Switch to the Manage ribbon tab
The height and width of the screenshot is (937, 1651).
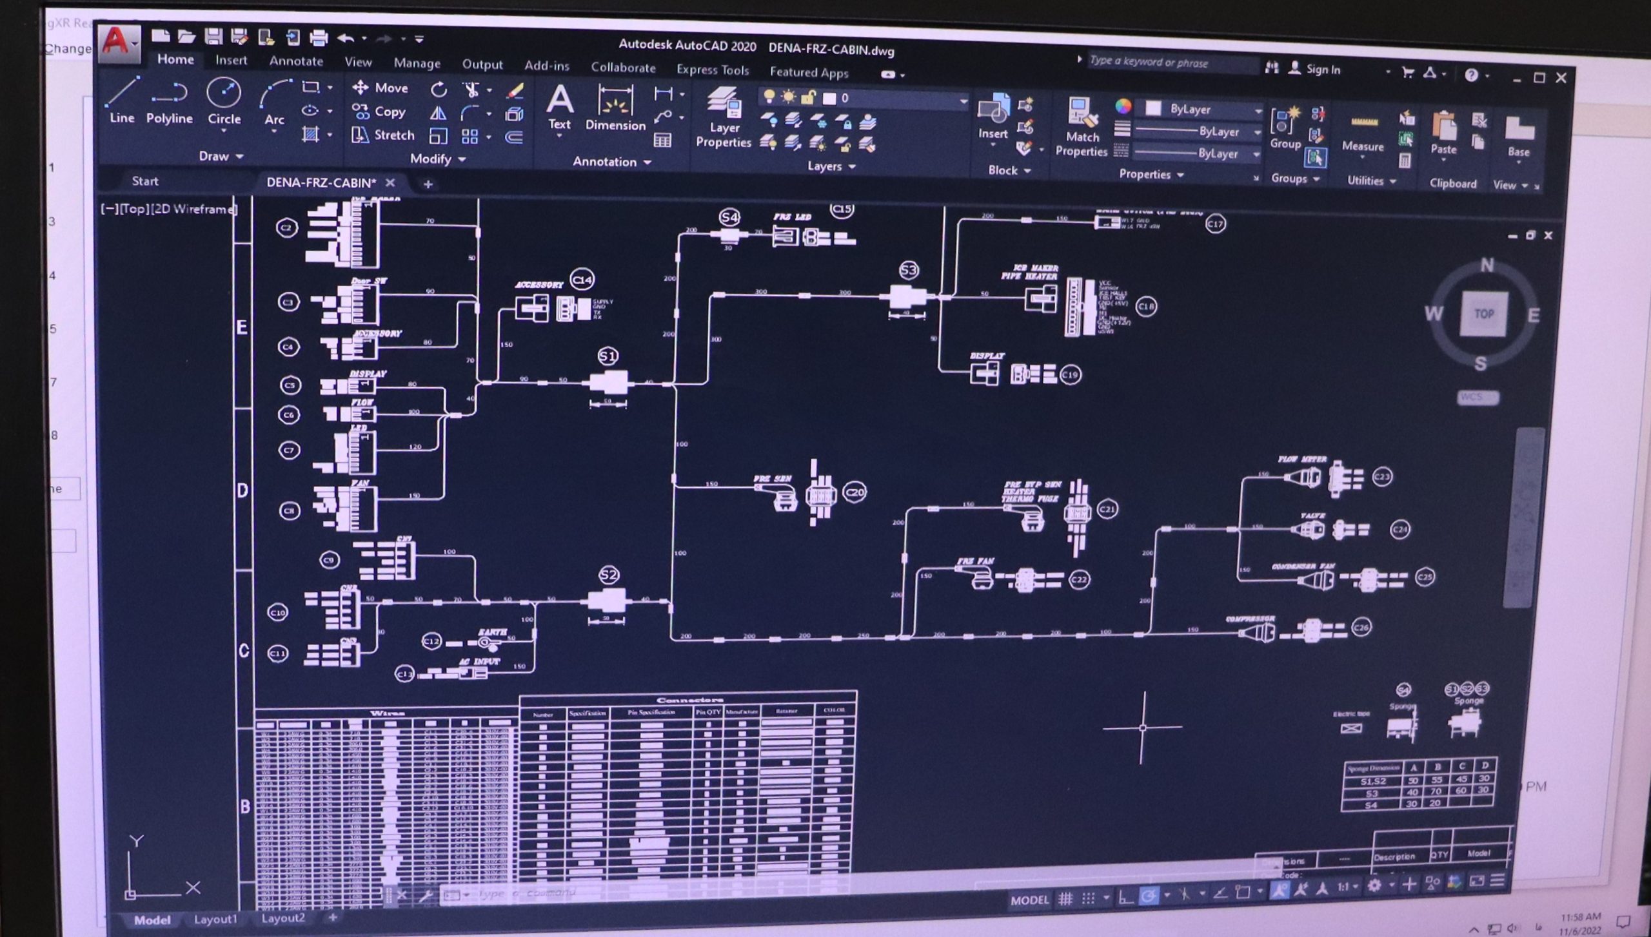coord(417,63)
